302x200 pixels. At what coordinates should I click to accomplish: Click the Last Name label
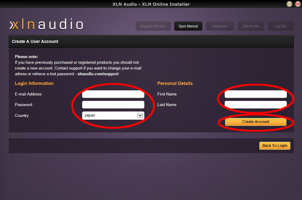(167, 105)
